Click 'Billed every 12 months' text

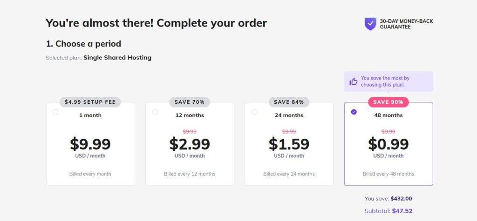(x=190, y=174)
